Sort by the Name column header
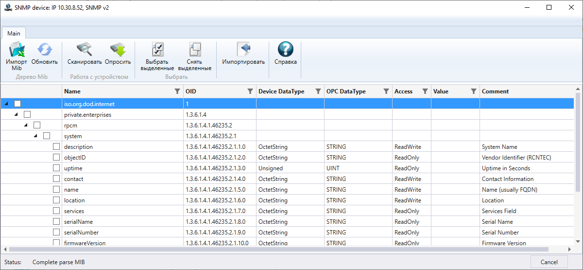 coord(72,91)
